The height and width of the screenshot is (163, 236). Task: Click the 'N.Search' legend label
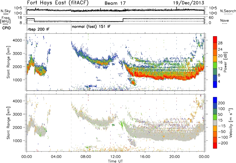pos(228,11)
